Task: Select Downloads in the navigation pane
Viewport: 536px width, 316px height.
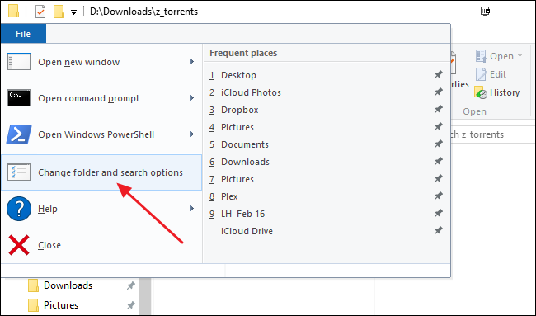Action: 68,285
